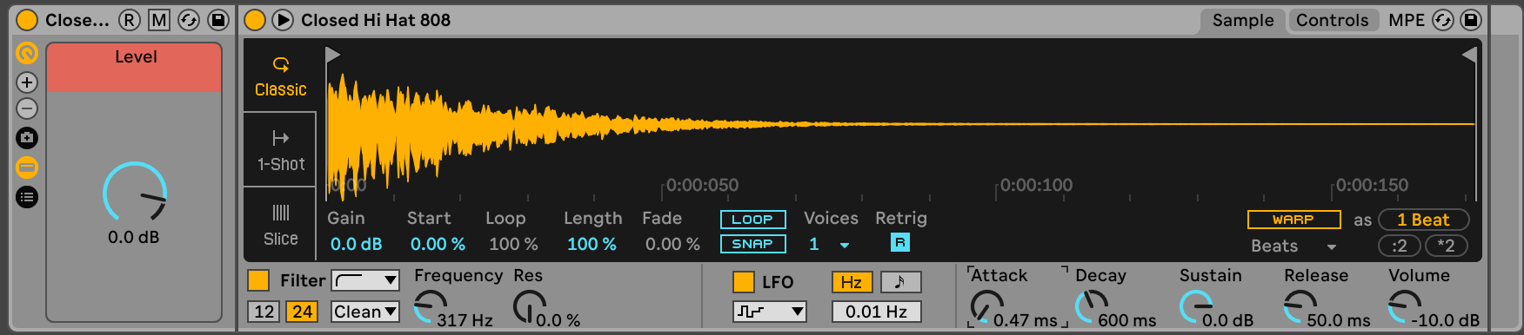Viewport: 1524px width, 335px height.
Task: Click the LOOP button
Action: pos(752,220)
